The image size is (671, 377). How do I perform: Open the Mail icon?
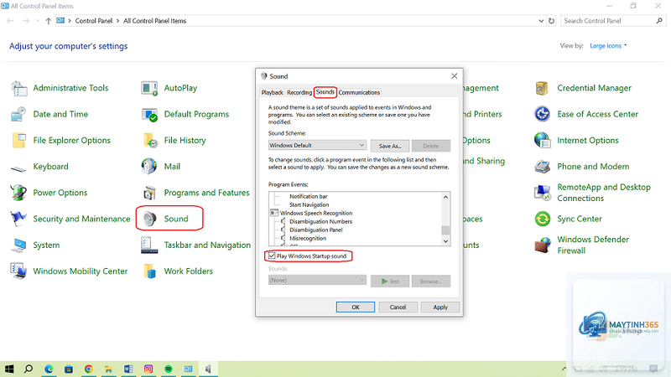[x=149, y=166]
